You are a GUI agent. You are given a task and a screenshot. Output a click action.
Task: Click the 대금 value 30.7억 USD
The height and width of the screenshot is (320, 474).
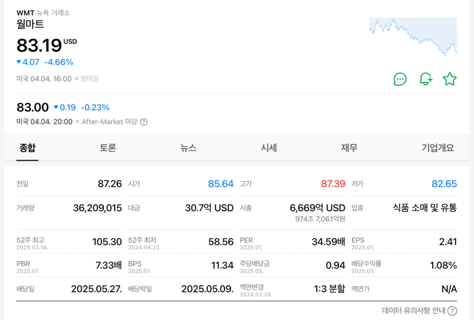coord(209,208)
